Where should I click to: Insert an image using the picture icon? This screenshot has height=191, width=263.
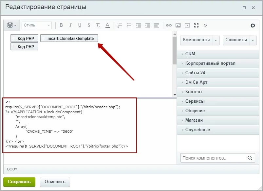178,25
